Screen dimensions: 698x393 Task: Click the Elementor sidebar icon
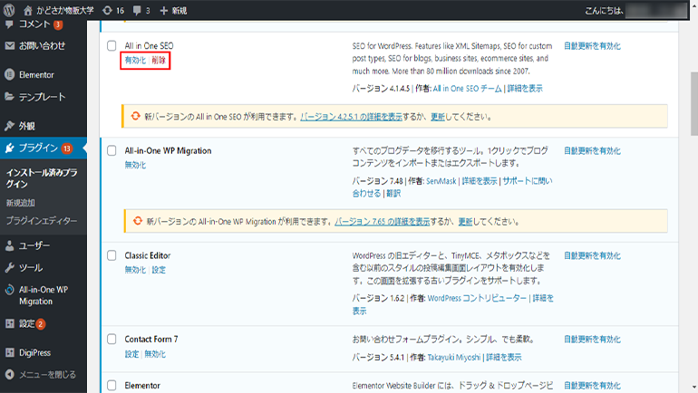tap(9, 74)
